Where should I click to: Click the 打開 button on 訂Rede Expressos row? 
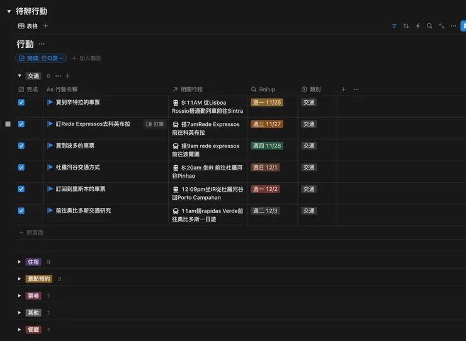[x=155, y=124]
